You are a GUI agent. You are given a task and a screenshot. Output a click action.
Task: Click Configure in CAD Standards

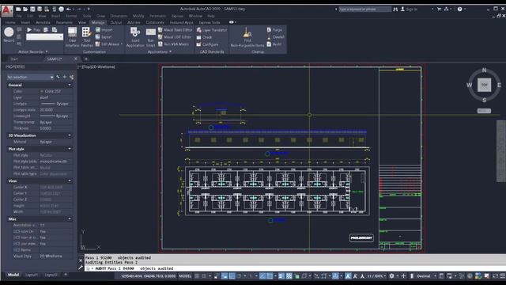point(207,44)
